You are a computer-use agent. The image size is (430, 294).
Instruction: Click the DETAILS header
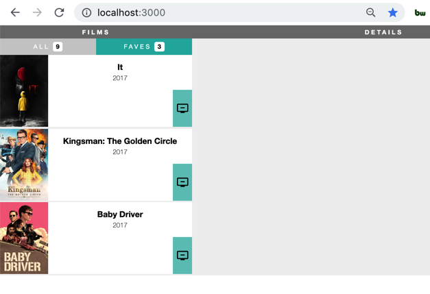(x=383, y=32)
